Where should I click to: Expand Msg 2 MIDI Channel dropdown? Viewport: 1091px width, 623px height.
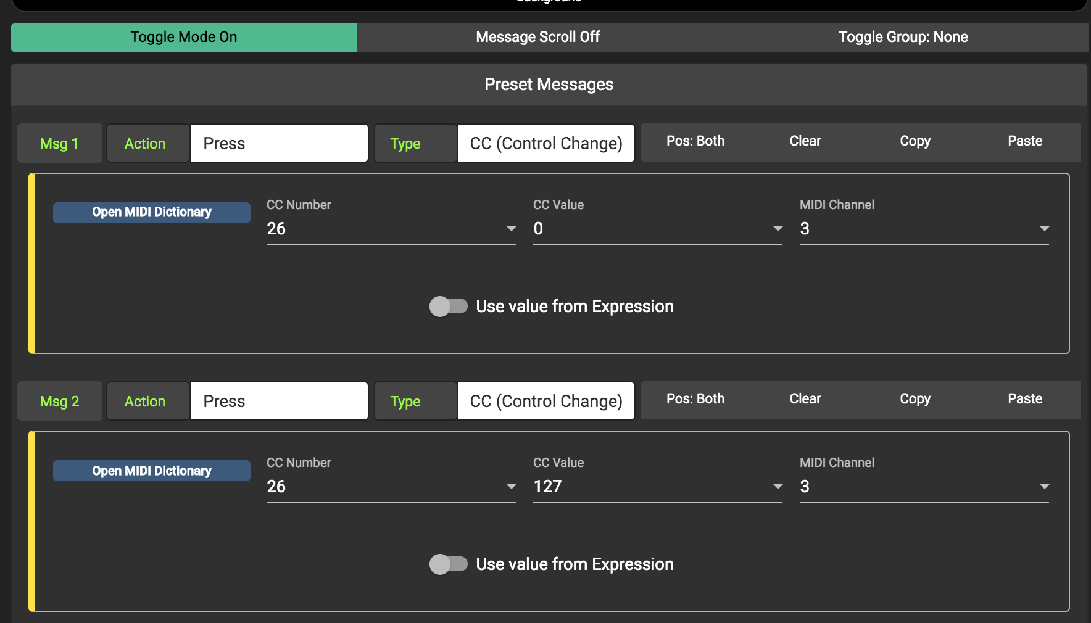[924, 487]
